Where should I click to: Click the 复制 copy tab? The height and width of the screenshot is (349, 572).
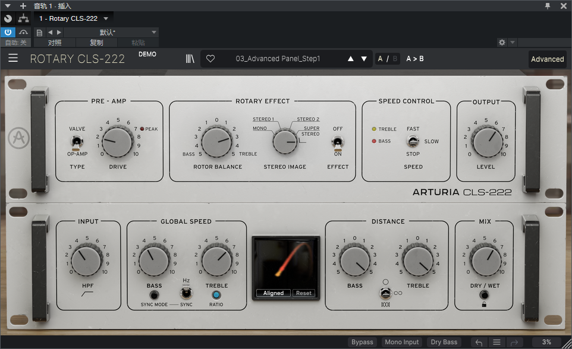96,43
